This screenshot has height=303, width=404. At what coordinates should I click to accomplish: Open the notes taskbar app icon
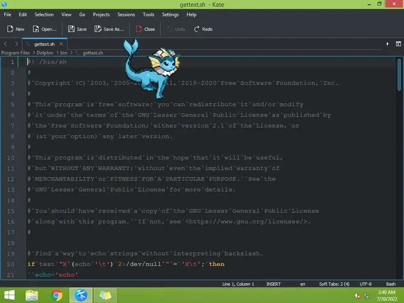[105, 295]
